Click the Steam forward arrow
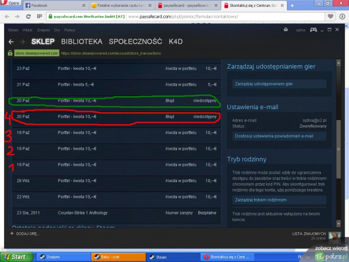349x262 pixels. (22, 41)
